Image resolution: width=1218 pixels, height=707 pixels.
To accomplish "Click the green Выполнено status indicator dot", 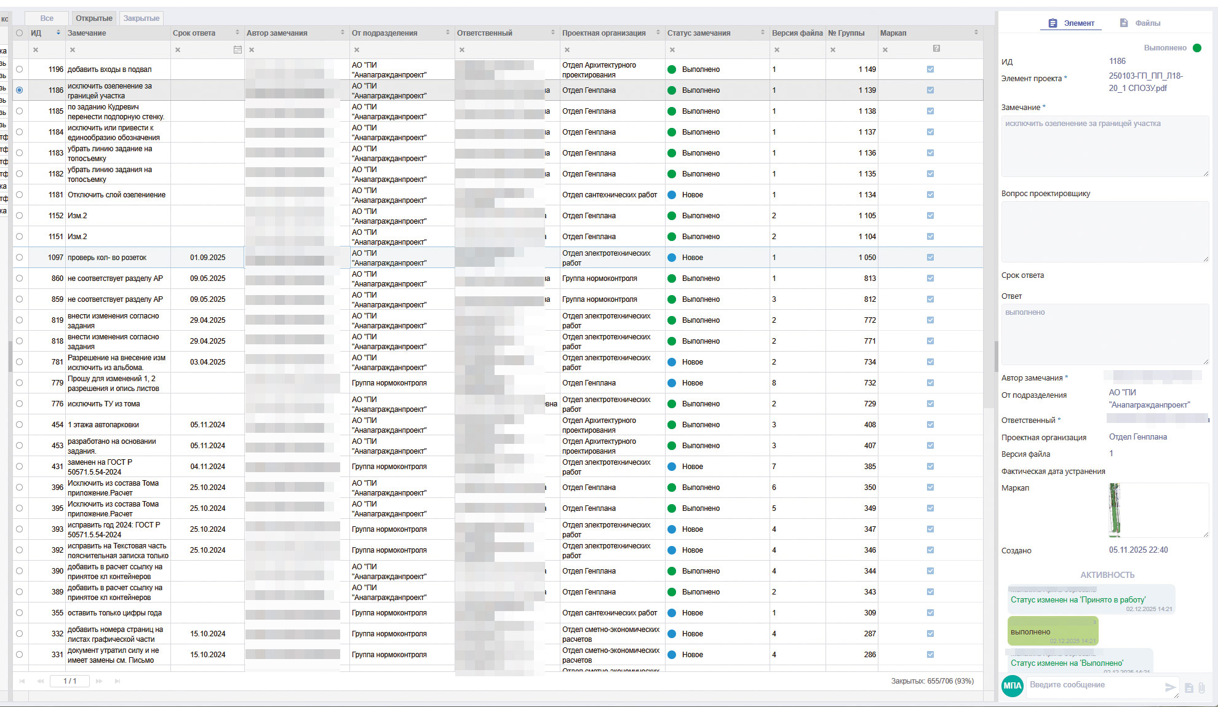I will 1197,48.
